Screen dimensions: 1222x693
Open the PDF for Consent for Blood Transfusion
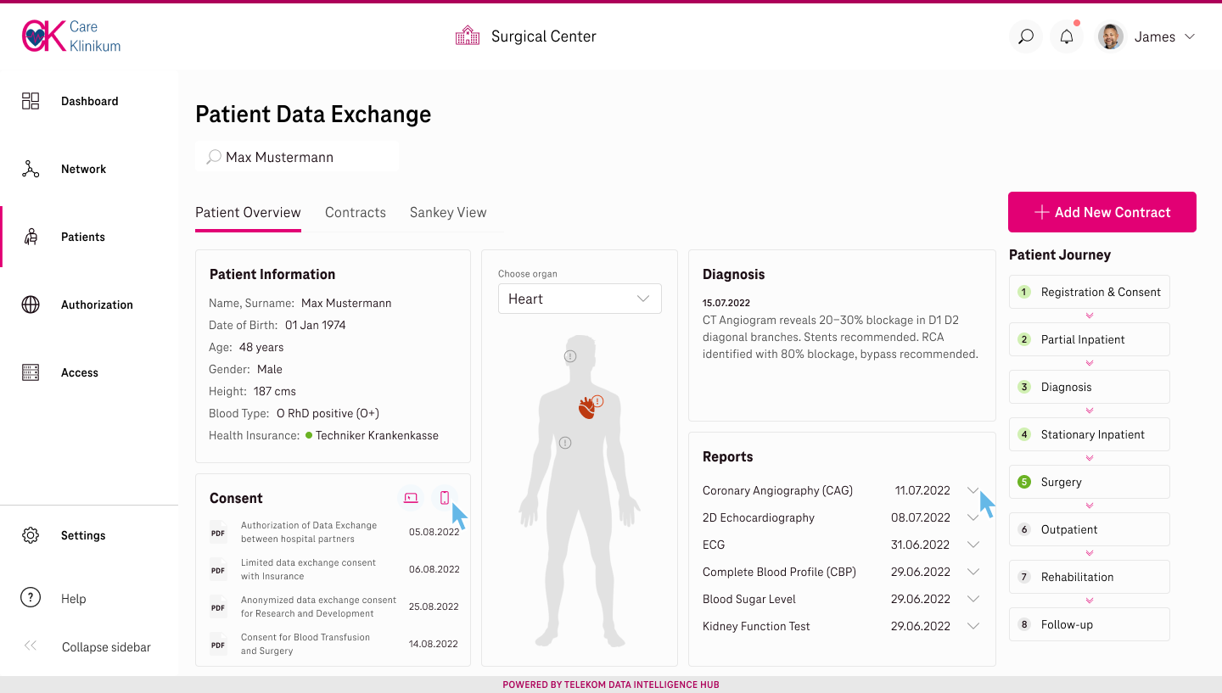(x=218, y=644)
